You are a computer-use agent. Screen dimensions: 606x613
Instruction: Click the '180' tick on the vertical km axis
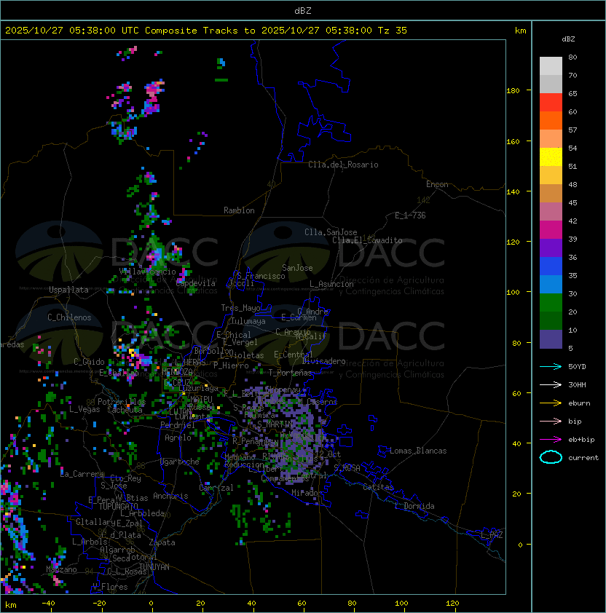pyautogui.click(x=513, y=91)
